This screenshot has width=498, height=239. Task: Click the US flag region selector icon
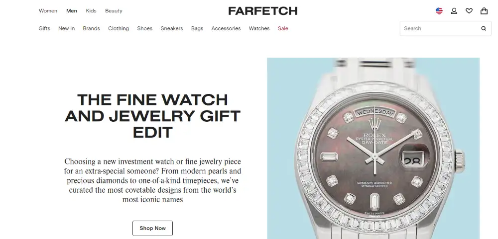439,11
